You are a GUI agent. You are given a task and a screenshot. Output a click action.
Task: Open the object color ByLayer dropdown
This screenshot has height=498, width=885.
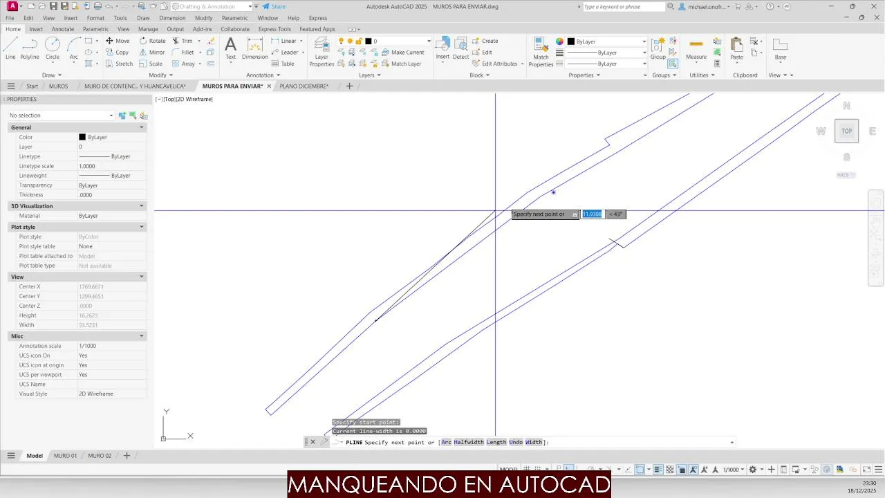[606, 41]
